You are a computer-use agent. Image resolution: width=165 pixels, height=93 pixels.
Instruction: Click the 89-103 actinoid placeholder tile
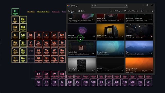(31, 59)
